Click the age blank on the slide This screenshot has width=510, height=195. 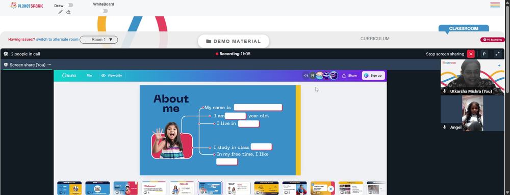click(x=236, y=116)
